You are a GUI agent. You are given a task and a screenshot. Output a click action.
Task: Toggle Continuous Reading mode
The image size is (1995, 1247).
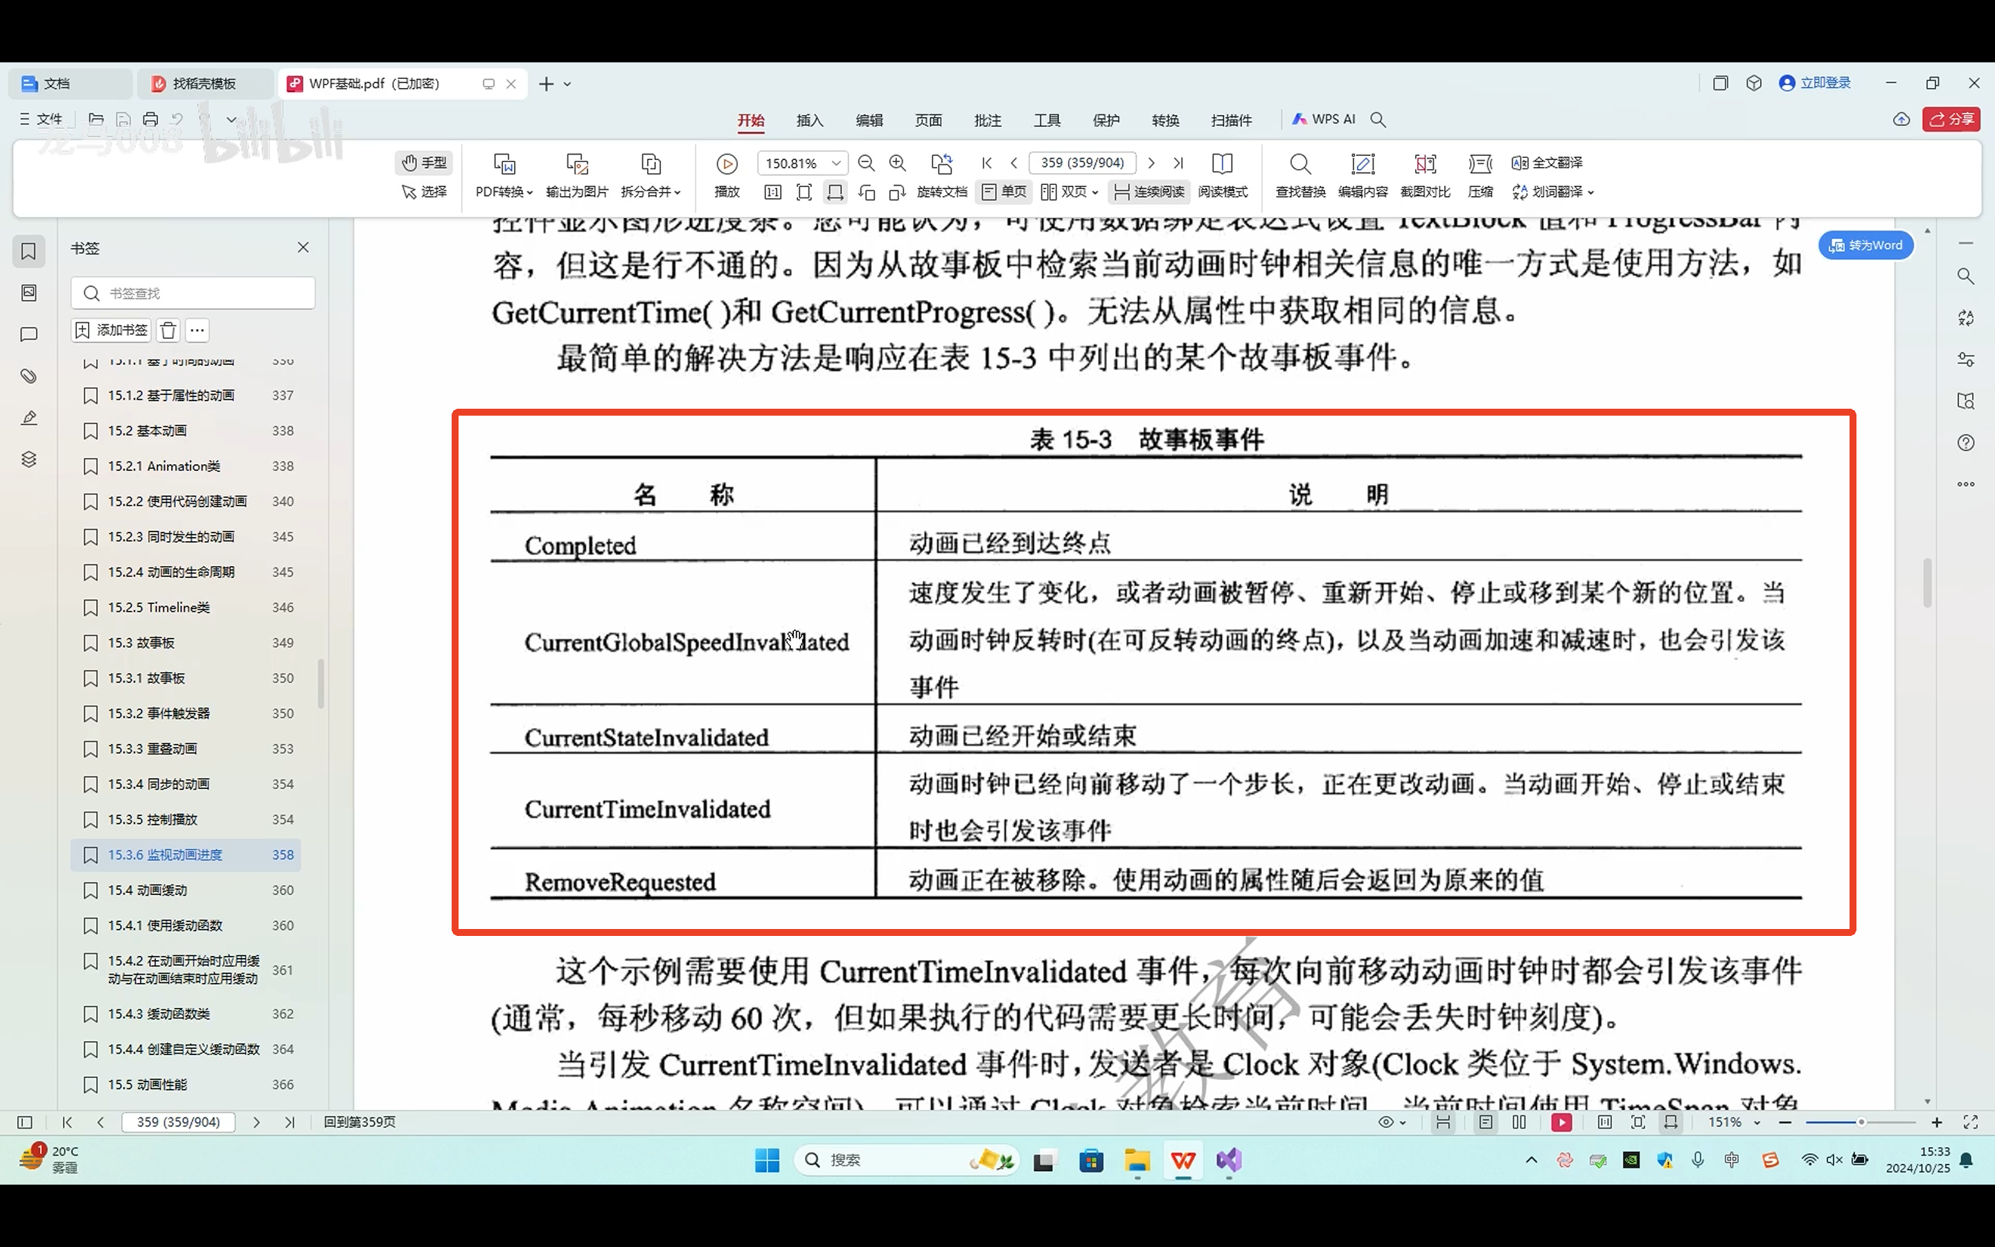tap(1149, 191)
